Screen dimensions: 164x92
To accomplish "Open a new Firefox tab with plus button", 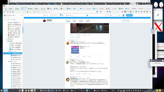I will tap(148, 8).
